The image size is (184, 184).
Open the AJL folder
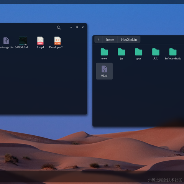pos(156,52)
